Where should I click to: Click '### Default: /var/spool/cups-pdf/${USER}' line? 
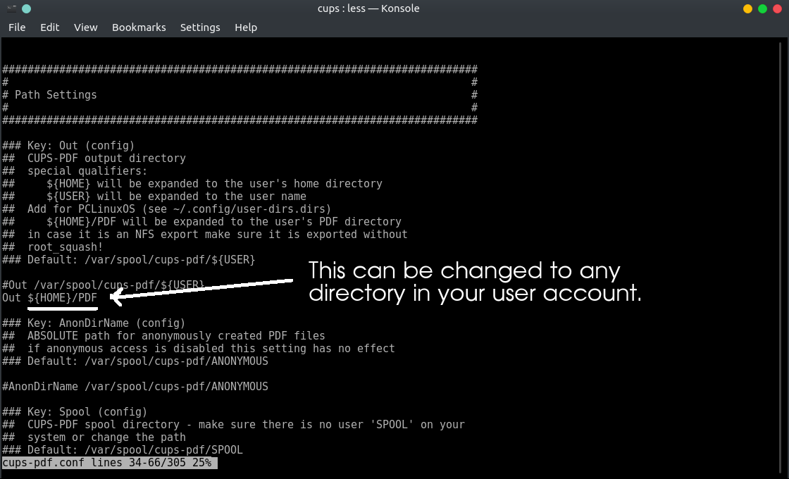pos(129,260)
